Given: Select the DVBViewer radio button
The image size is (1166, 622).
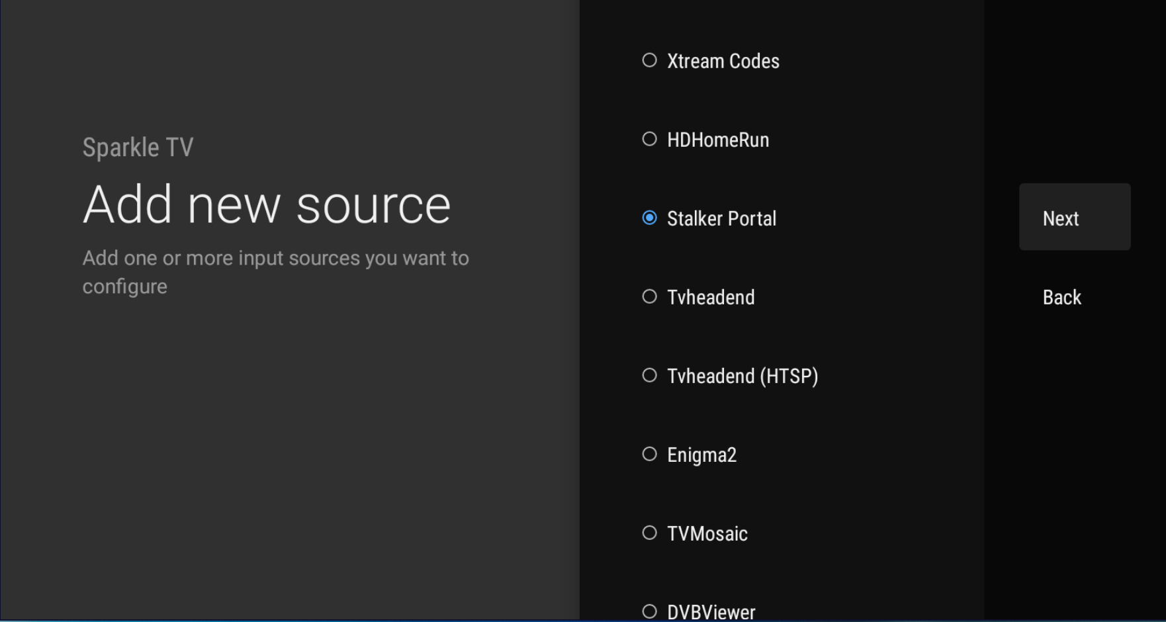Looking at the screenshot, I should [x=649, y=611].
